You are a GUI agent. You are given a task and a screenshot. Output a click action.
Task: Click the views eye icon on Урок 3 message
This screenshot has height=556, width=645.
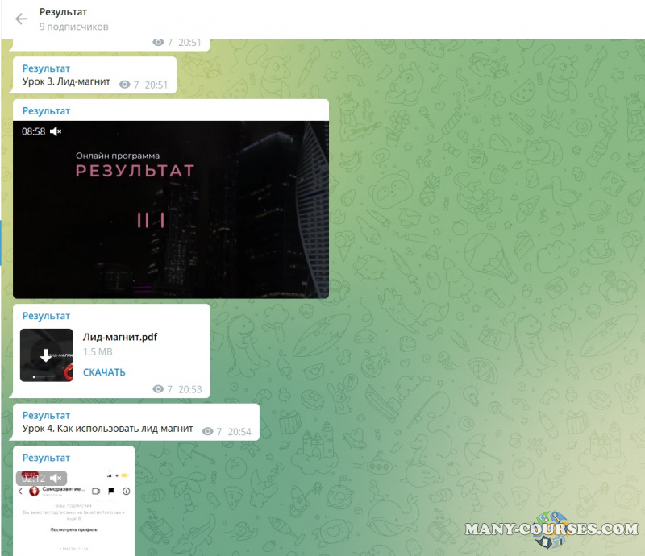click(124, 85)
